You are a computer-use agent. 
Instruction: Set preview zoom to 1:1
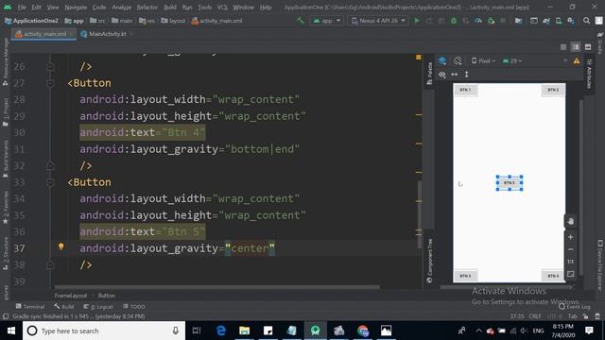click(571, 262)
